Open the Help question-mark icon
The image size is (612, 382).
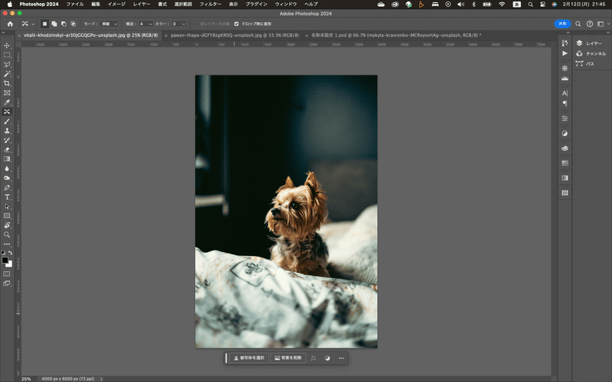[x=589, y=24]
